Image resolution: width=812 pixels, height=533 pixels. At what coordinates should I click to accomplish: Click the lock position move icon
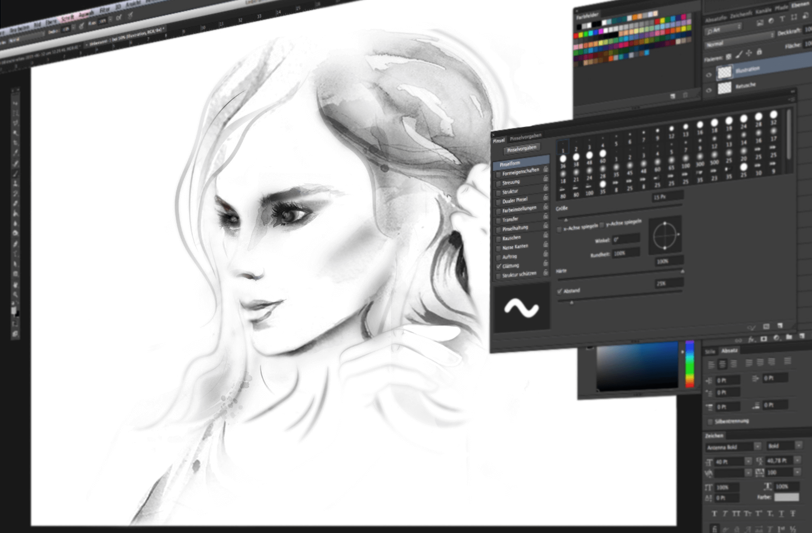tap(749, 53)
